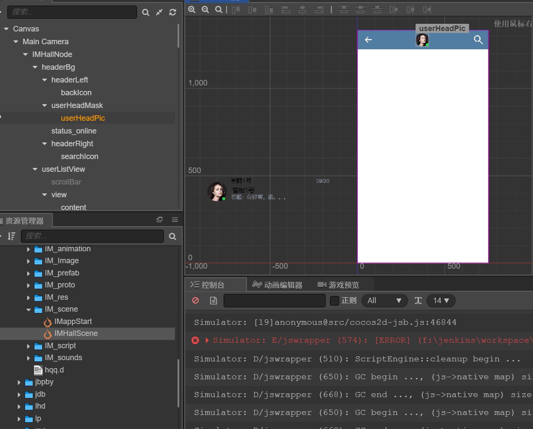Viewport: 533px width, 429px height.
Task: Click the console font size icon
Action: coord(418,301)
